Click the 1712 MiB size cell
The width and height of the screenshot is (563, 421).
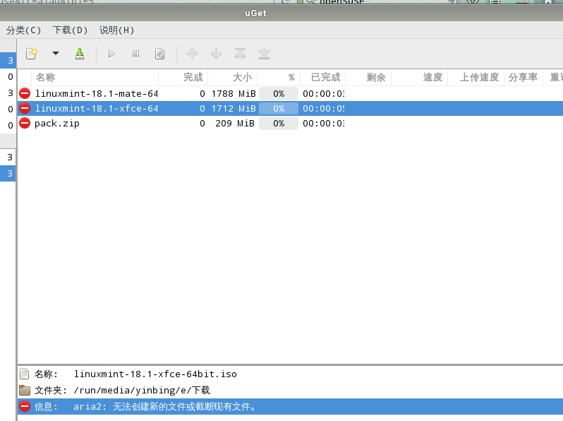pyautogui.click(x=234, y=109)
